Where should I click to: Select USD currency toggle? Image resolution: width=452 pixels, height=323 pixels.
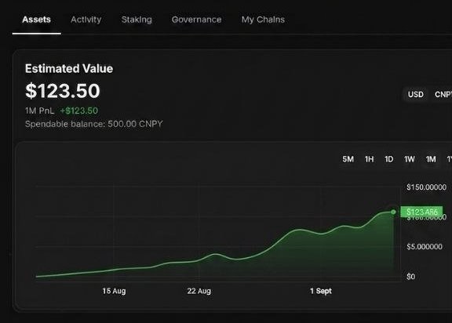(x=415, y=94)
